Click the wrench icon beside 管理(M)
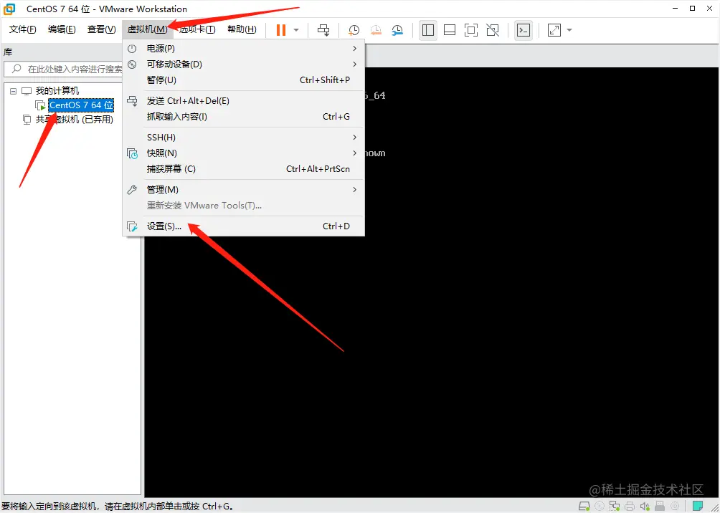Viewport: 720px width, 513px height. [132, 189]
